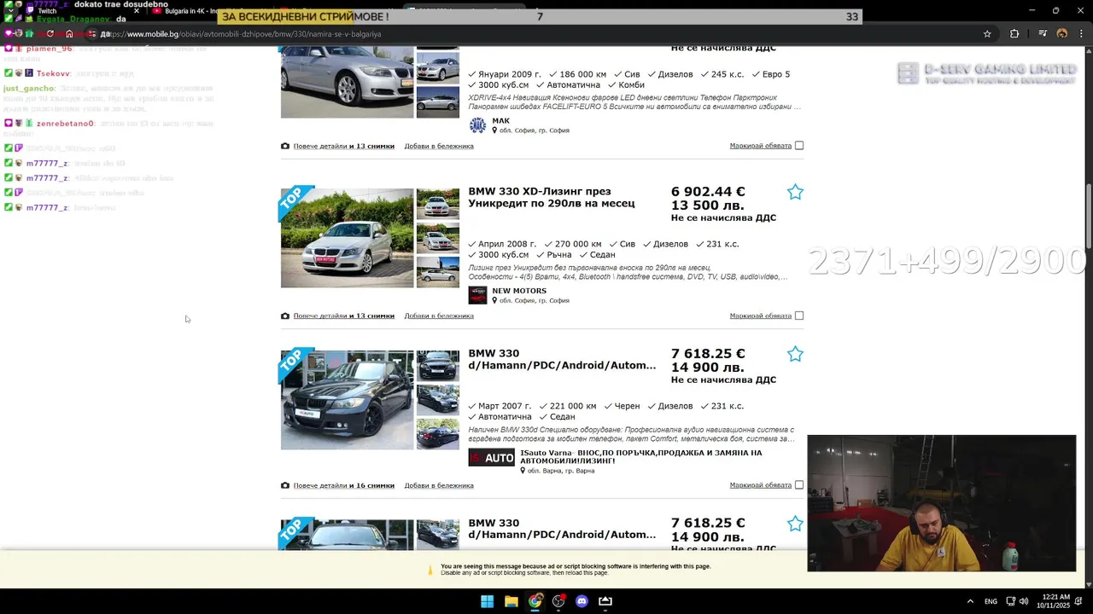Reload the mobile.bg page

coord(50,33)
